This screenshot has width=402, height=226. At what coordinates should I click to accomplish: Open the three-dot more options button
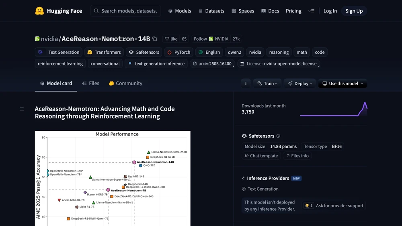(246, 83)
